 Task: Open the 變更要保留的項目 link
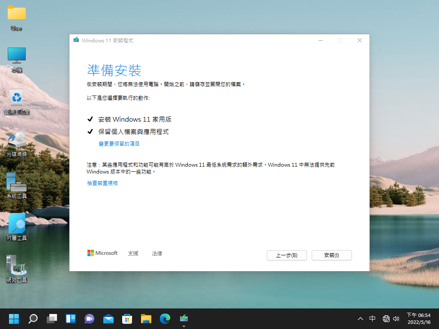point(119,144)
